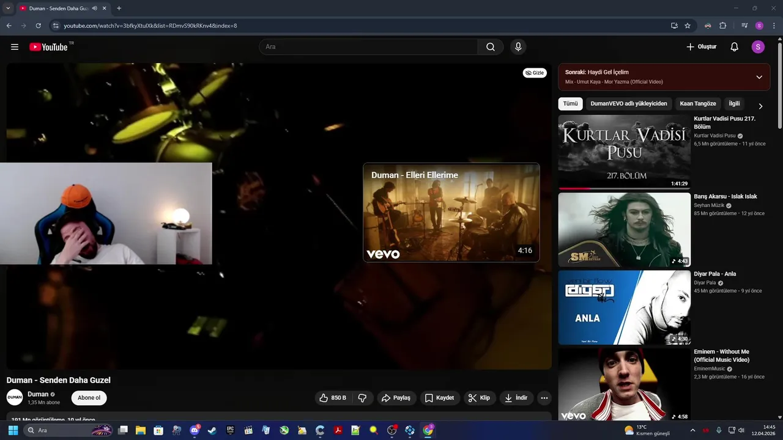783x440 pixels.
Task: Open the Duman channel name link
Action: pos(38,394)
